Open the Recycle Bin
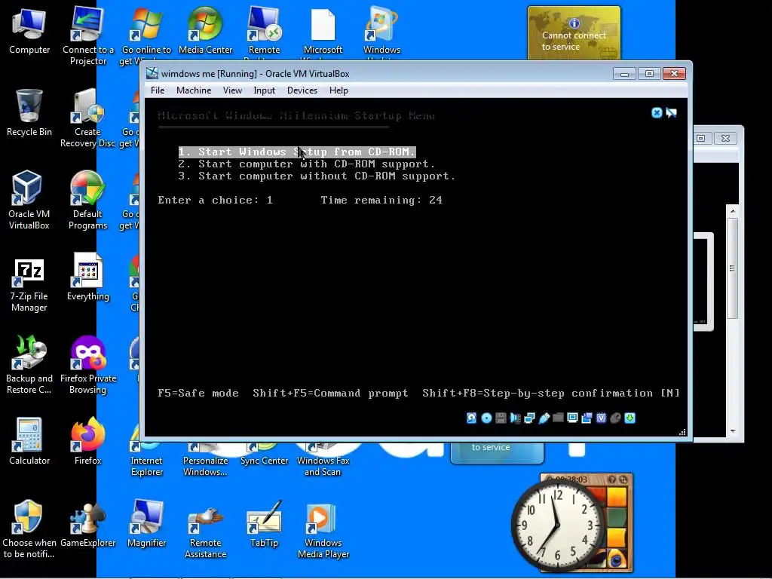Viewport: 772px width, 579px height. click(29, 113)
